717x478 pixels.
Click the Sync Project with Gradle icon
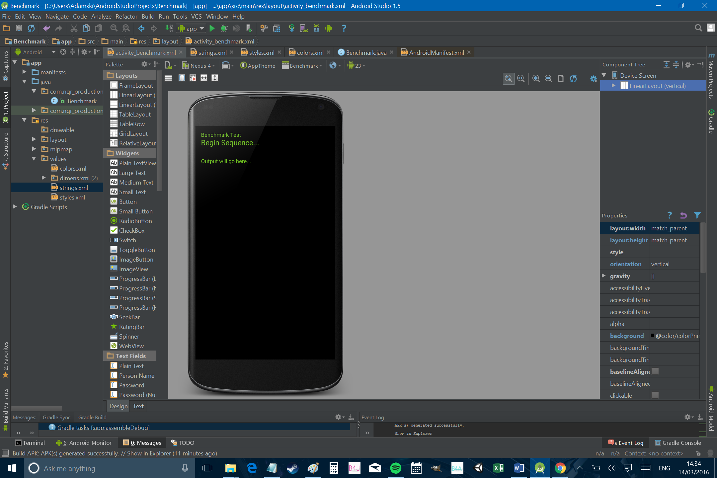(292, 29)
